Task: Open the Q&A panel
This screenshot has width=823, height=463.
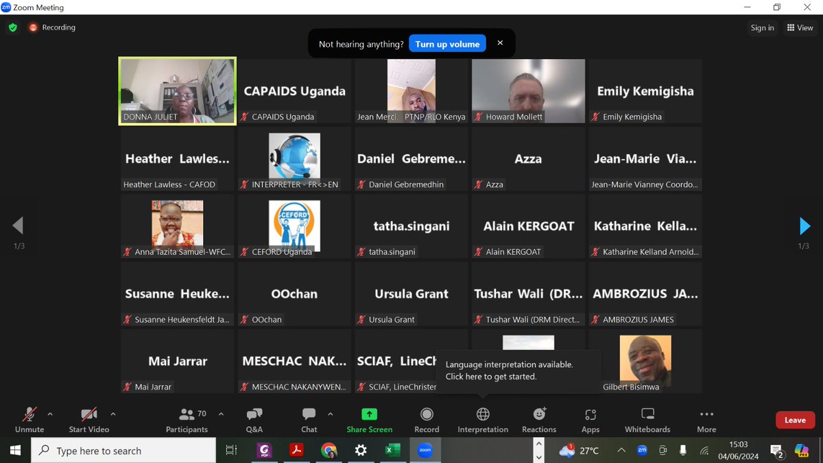Action: pos(254,418)
